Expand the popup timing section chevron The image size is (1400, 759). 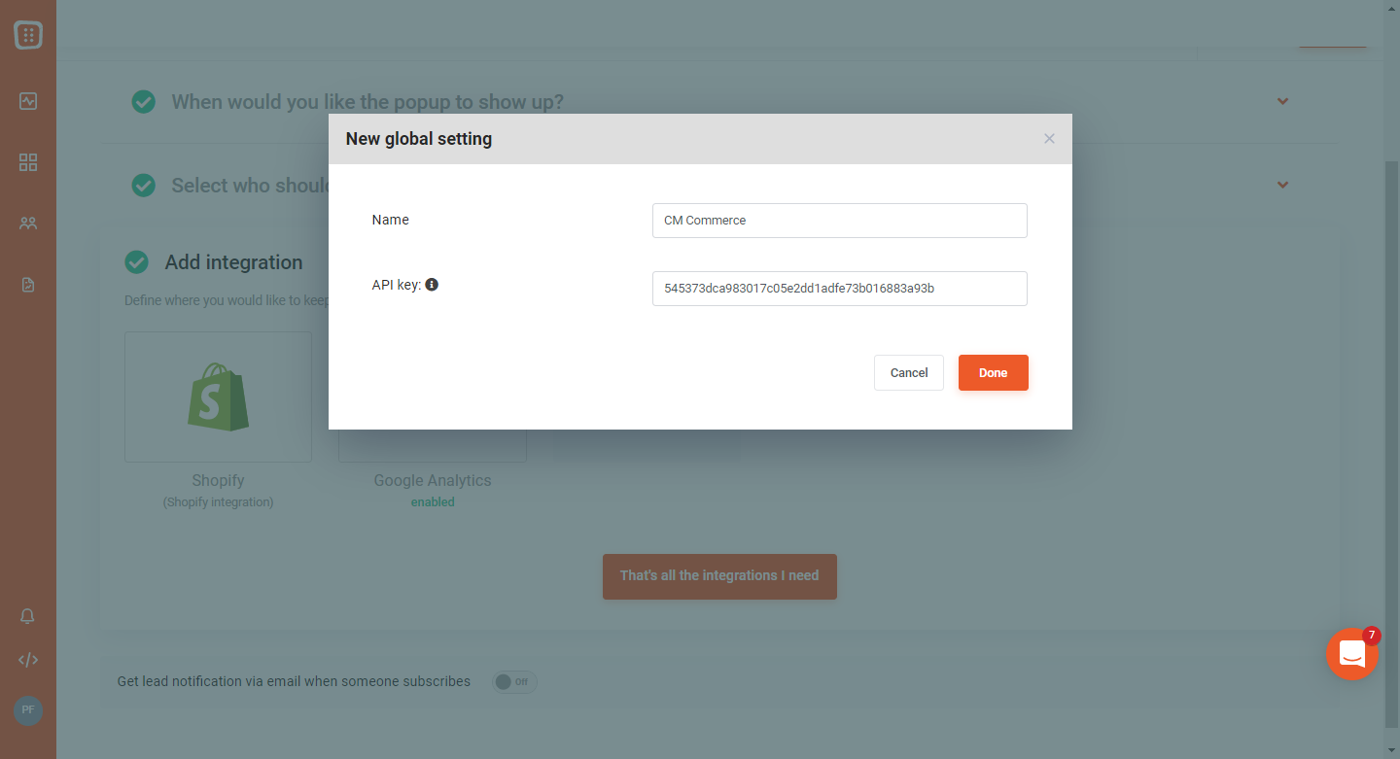coord(1282,101)
